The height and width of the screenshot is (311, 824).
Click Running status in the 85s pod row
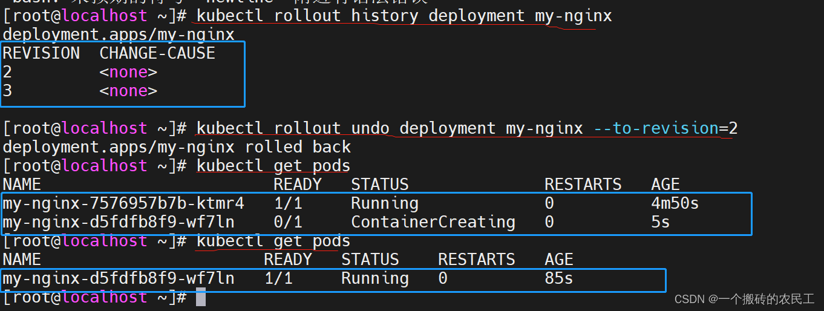point(375,278)
